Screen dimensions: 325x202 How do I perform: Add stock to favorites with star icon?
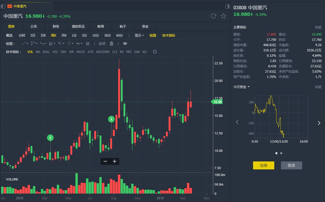[224, 16]
